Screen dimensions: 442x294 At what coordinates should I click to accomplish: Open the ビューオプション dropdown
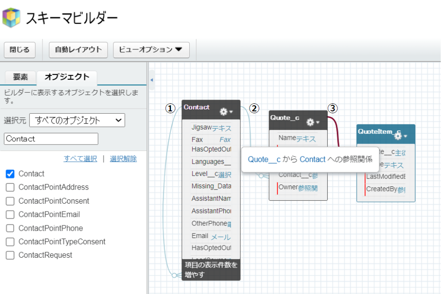pos(151,50)
